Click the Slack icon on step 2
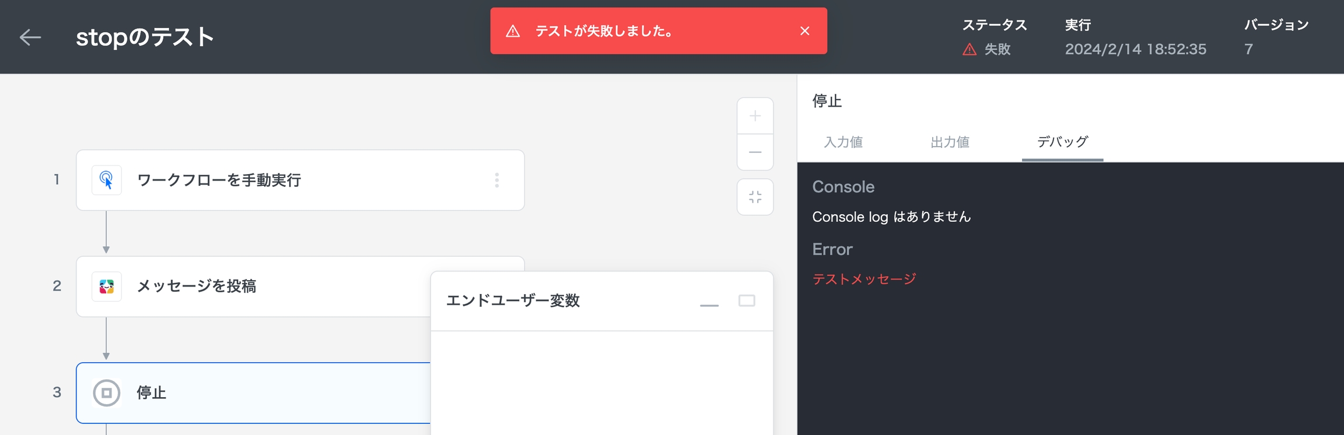1344x435 pixels. [x=107, y=287]
